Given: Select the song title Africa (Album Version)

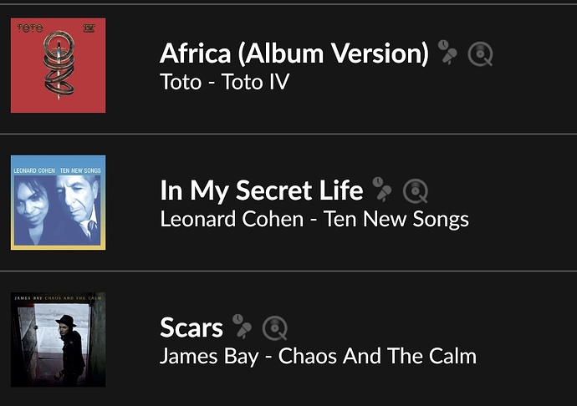Looking at the screenshot, I should (294, 53).
